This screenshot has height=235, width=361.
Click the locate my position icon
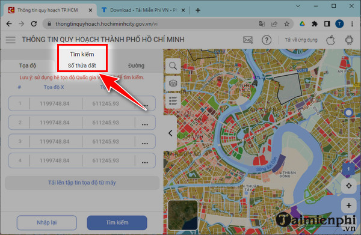[348, 186]
